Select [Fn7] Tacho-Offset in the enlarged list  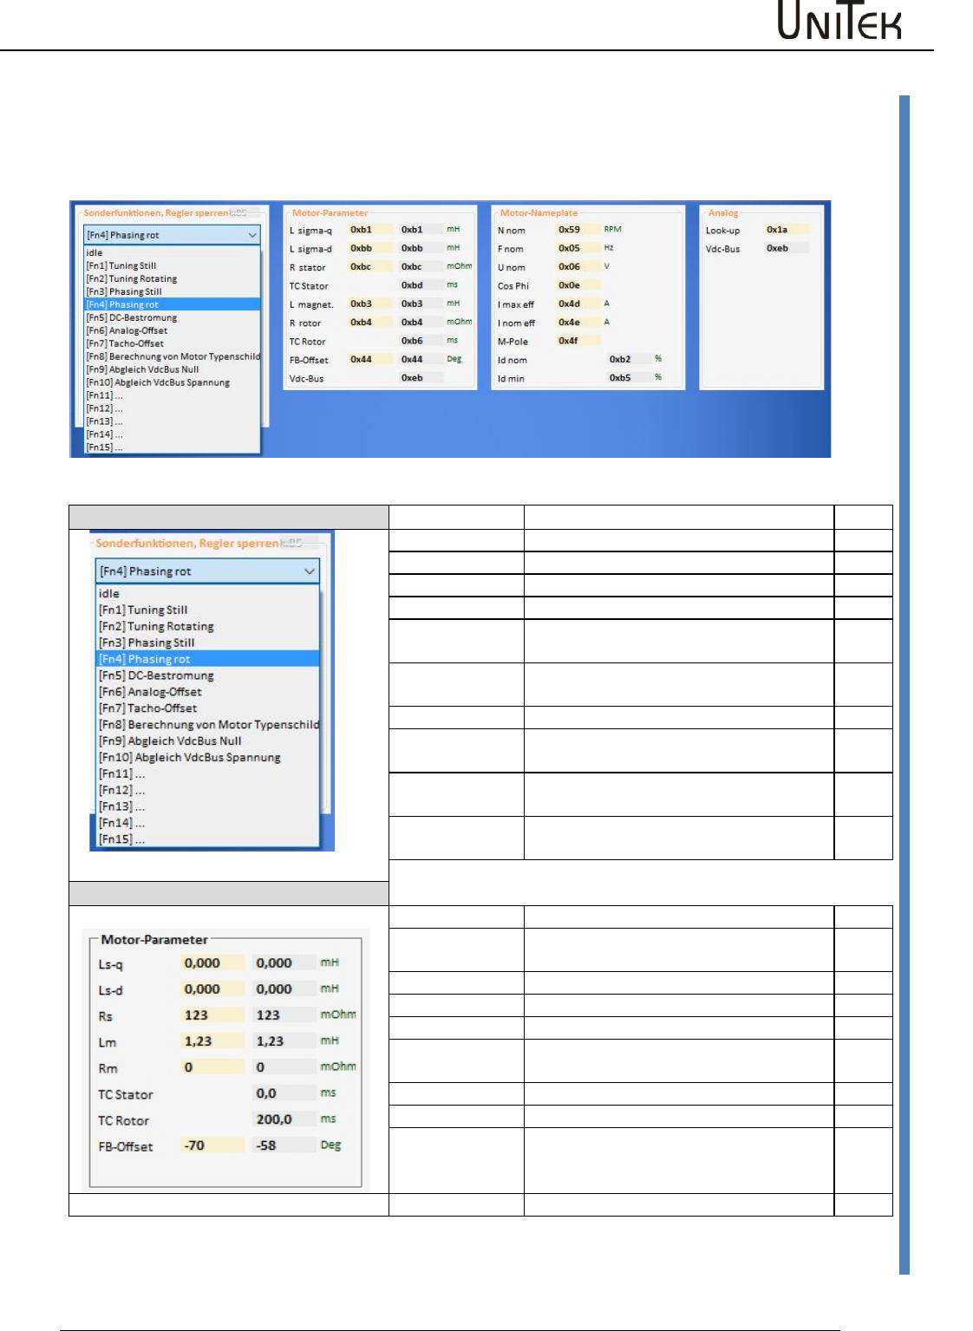point(207,708)
